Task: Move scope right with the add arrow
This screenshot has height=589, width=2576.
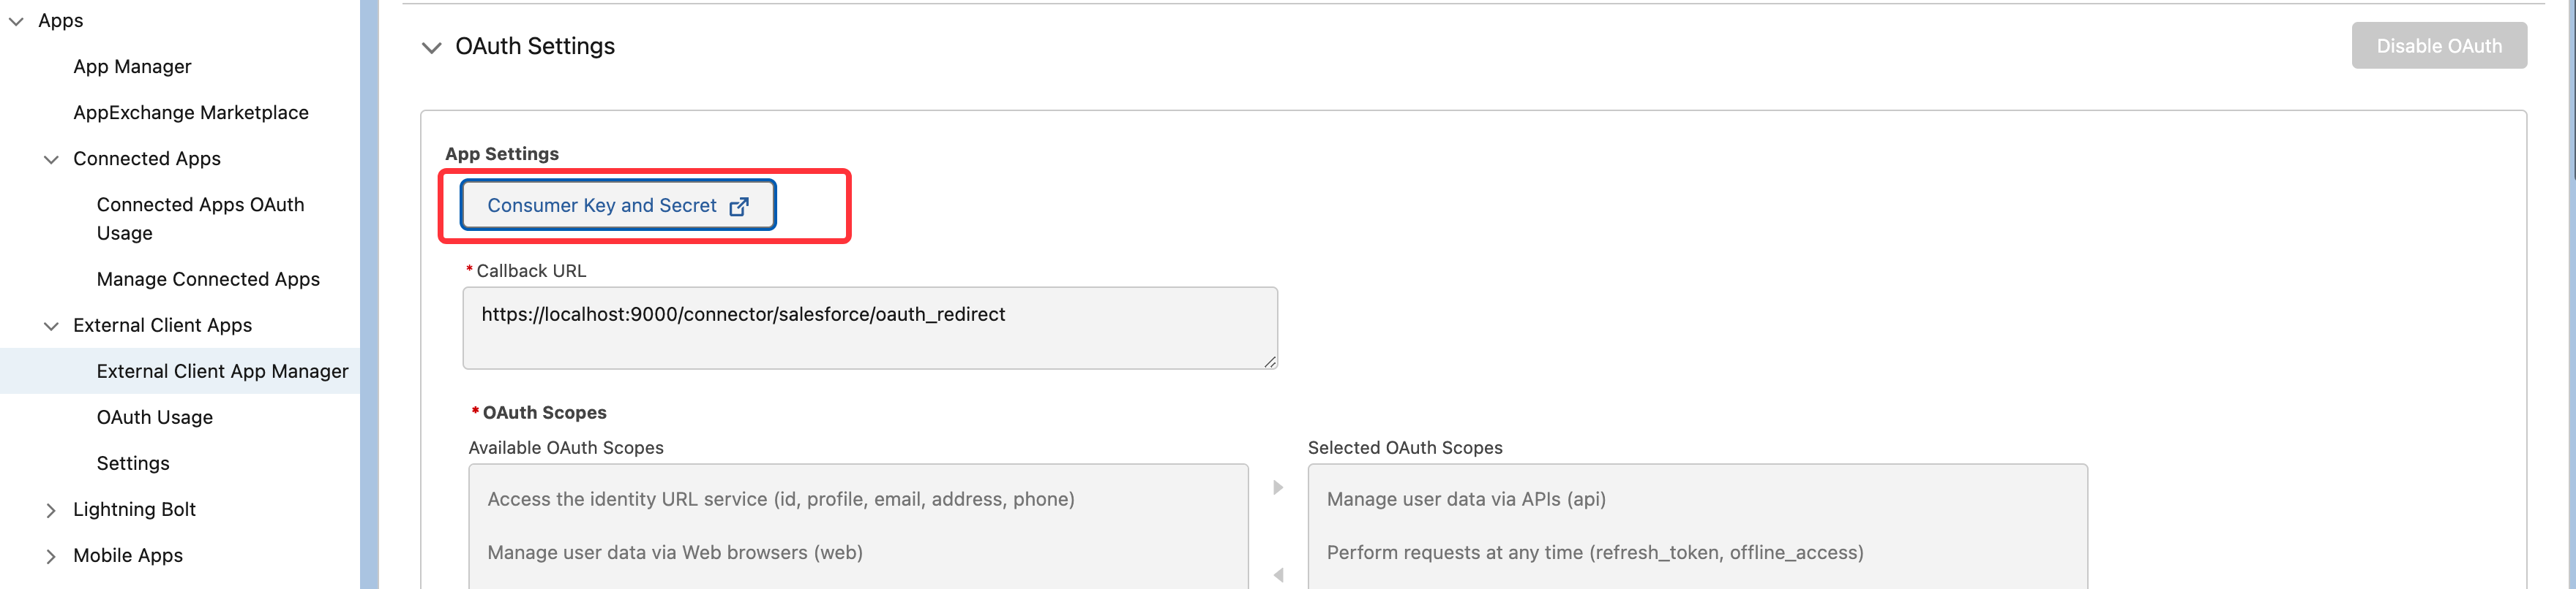Action: point(1277,488)
